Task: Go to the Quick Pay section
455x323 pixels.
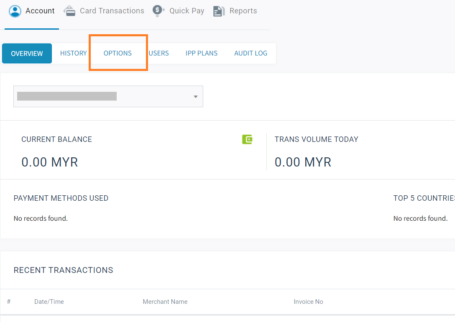Action: (179, 11)
